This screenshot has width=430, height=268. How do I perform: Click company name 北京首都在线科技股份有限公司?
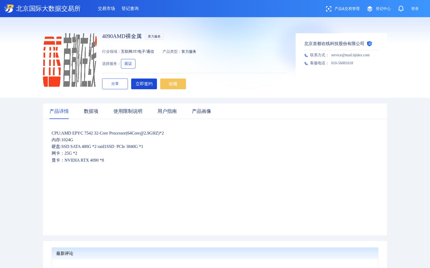(x=334, y=44)
